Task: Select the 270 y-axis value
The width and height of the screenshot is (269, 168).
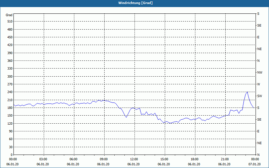Action: [10, 84]
